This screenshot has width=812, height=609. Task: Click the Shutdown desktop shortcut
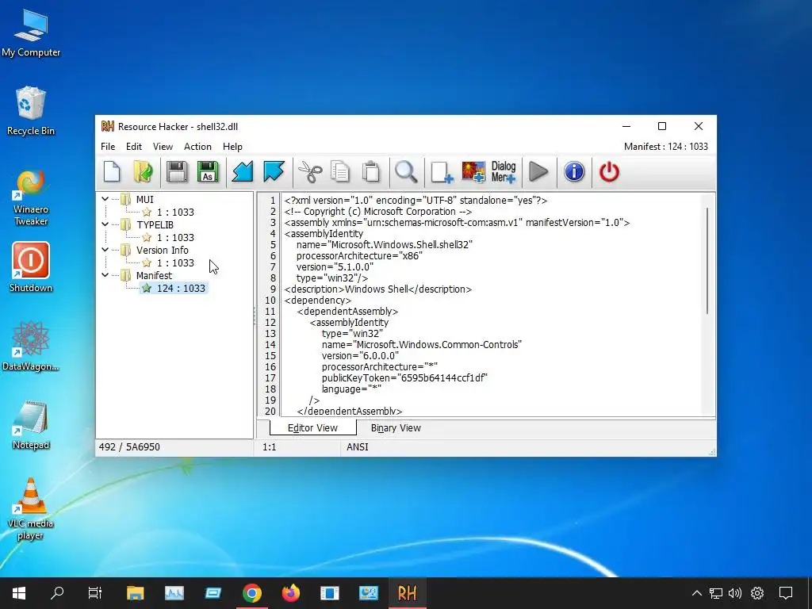click(31, 268)
